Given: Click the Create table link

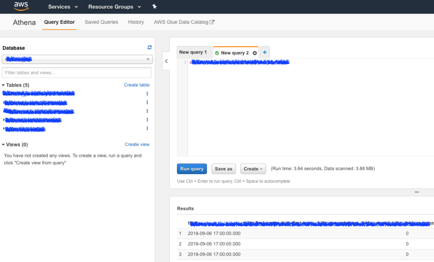Looking at the screenshot, I should (x=137, y=85).
